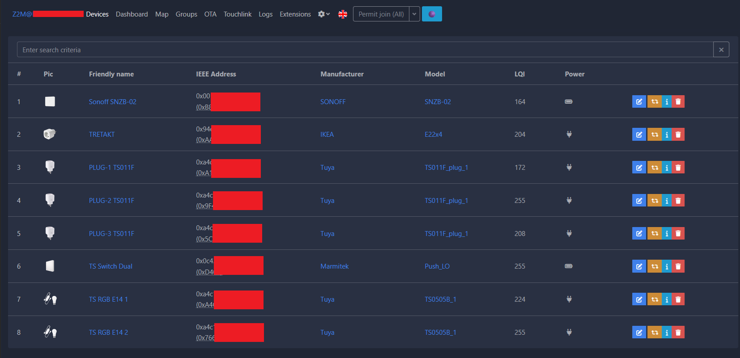Toggle the purple theme switcher button

[x=432, y=14]
